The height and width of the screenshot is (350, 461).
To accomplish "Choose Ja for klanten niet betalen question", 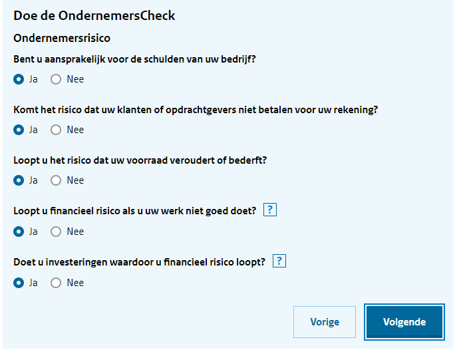I will coord(19,130).
